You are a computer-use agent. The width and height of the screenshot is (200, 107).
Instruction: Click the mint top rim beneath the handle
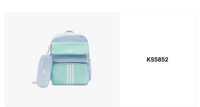click(70, 35)
